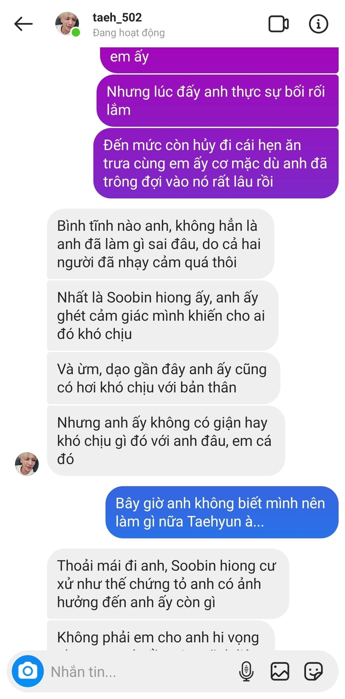Open the taeh_502 header profile picture
The image size is (345, 699).
(x=67, y=24)
